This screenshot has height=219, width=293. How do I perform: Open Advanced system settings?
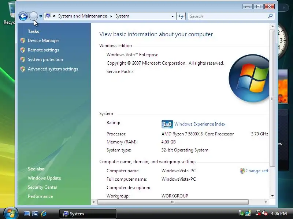tap(53, 69)
